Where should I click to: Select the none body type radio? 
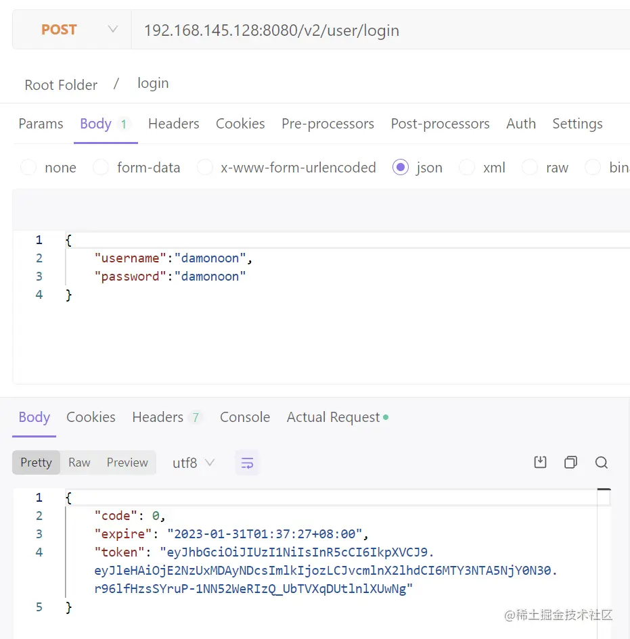point(28,168)
